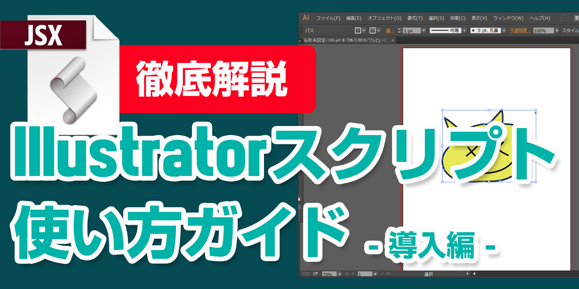Click the スタイル label in control bar
The width and height of the screenshot is (579, 289).
pyautogui.click(x=570, y=30)
